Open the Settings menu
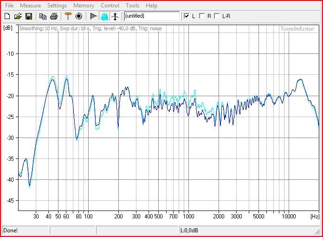The image size is (323, 237). pyautogui.click(x=57, y=6)
